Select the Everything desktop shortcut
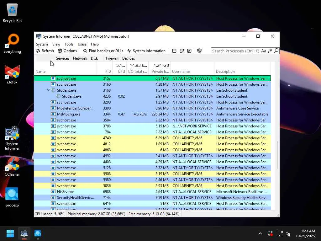The image size is (321, 241). 12,44
